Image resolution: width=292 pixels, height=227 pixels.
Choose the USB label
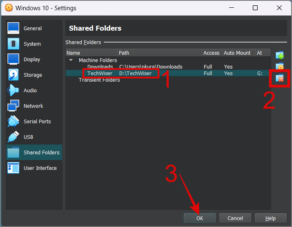click(28, 137)
